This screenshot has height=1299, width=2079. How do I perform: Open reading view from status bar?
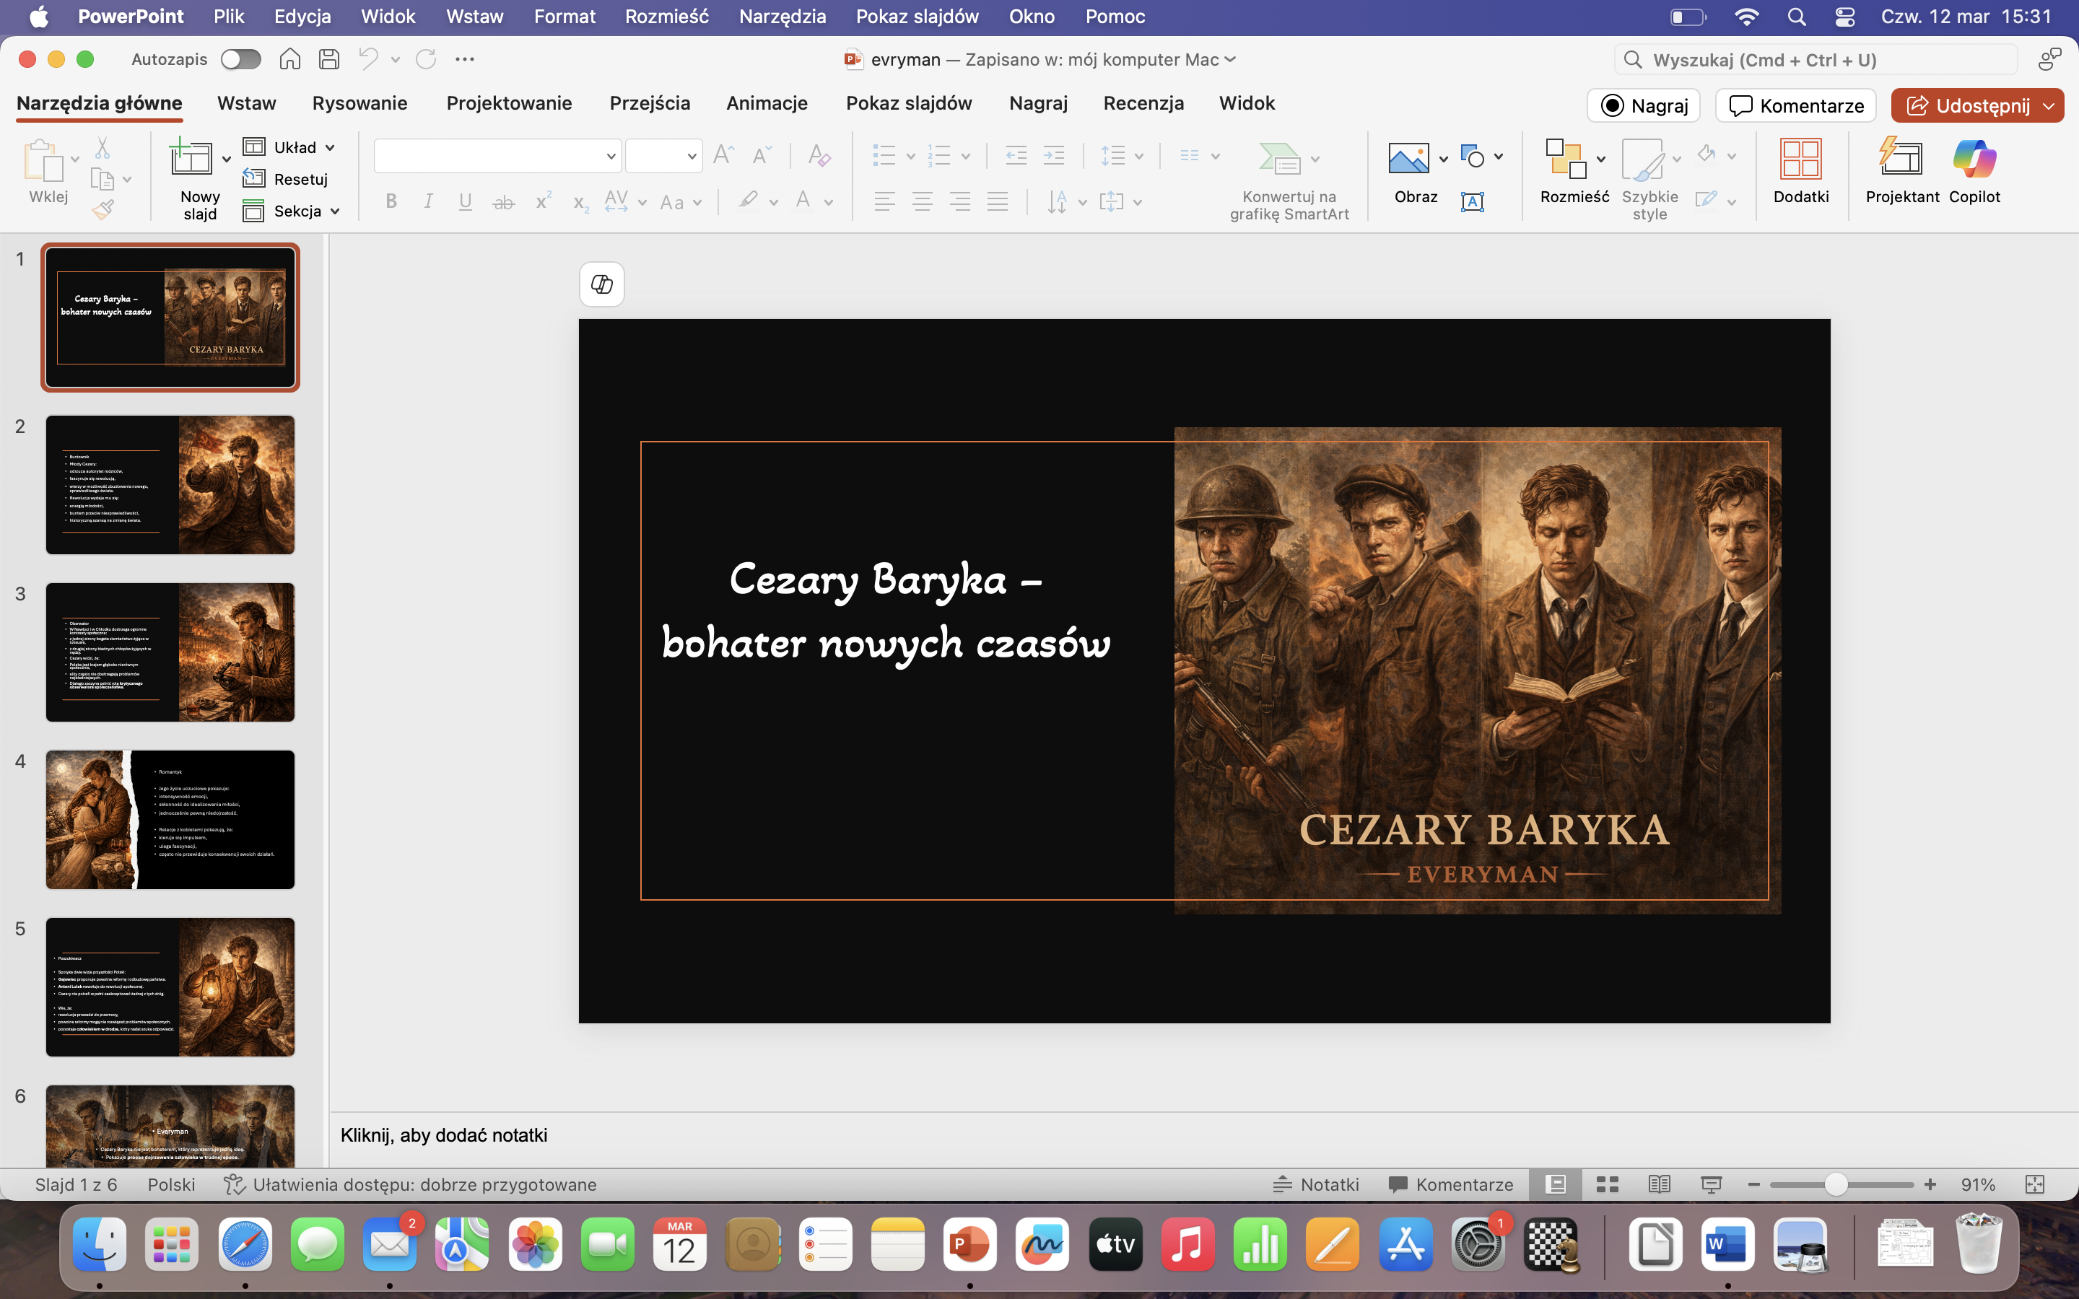tap(1659, 1185)
